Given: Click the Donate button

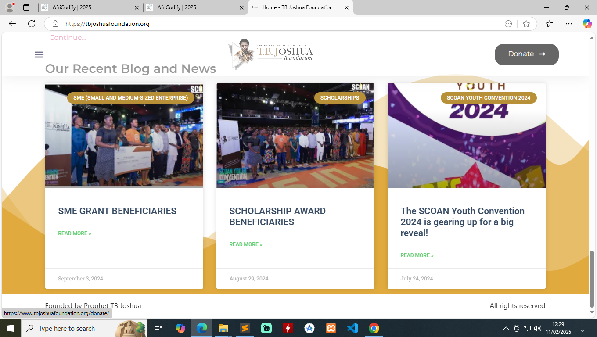Looking at the screenshot, I should tap(526, 54).
